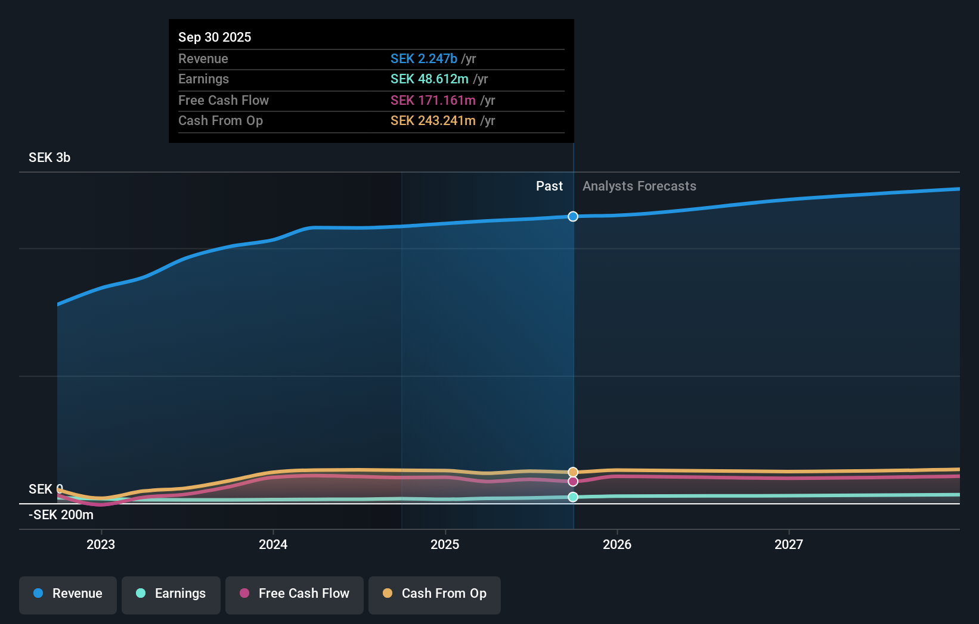Click the blue Revenue dot icon in the legend
The height and width of the screenshot is (624, 979).
click(37, 594)
